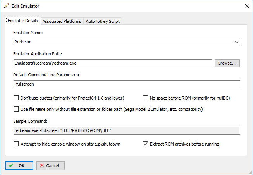253x175 pixels.
Task: Expand the Emulator Name dropdown arrow
Action: point(237,42)
